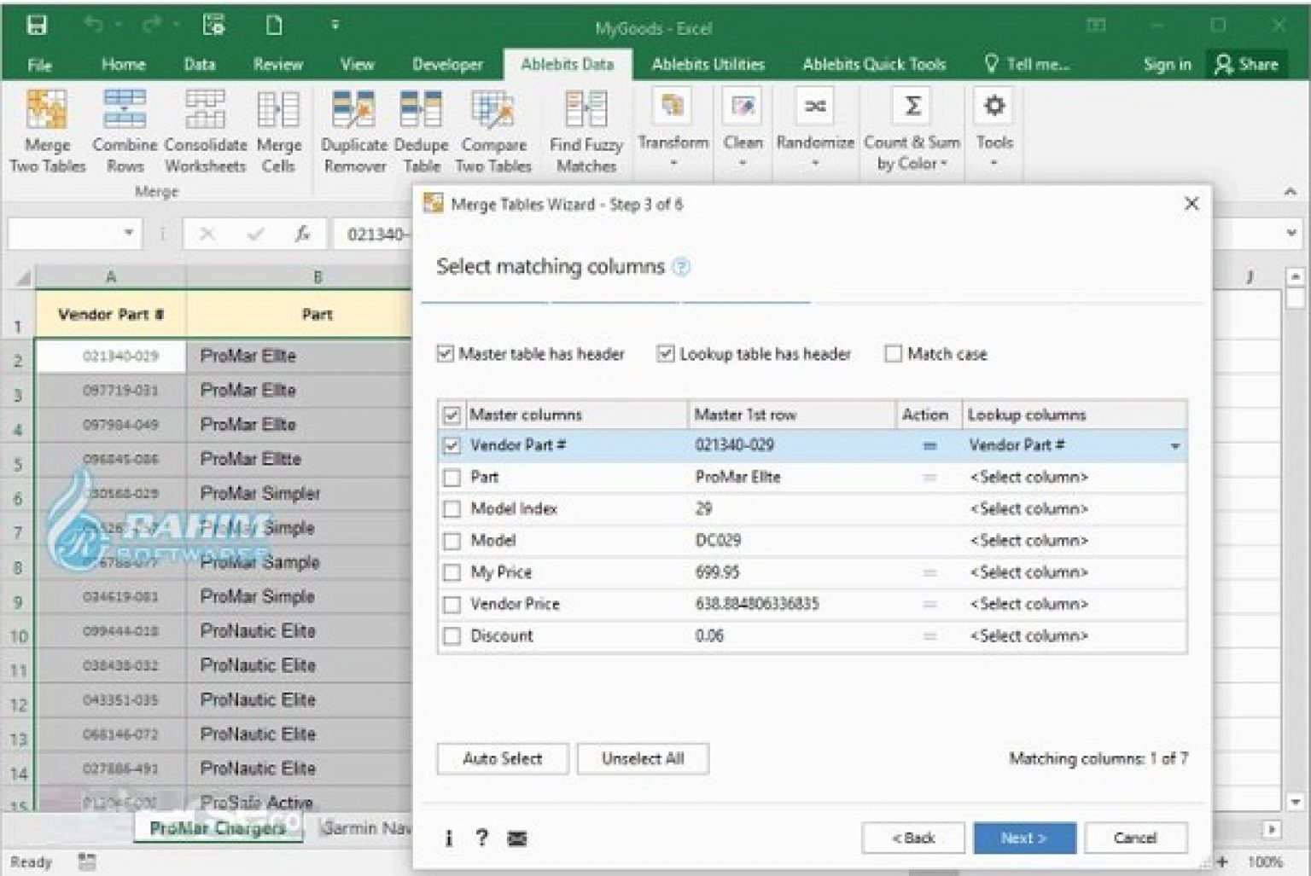Click the Duplicate Remover icon
The width and height of the screenshot is (1311, 876).
tap(354, 128)
